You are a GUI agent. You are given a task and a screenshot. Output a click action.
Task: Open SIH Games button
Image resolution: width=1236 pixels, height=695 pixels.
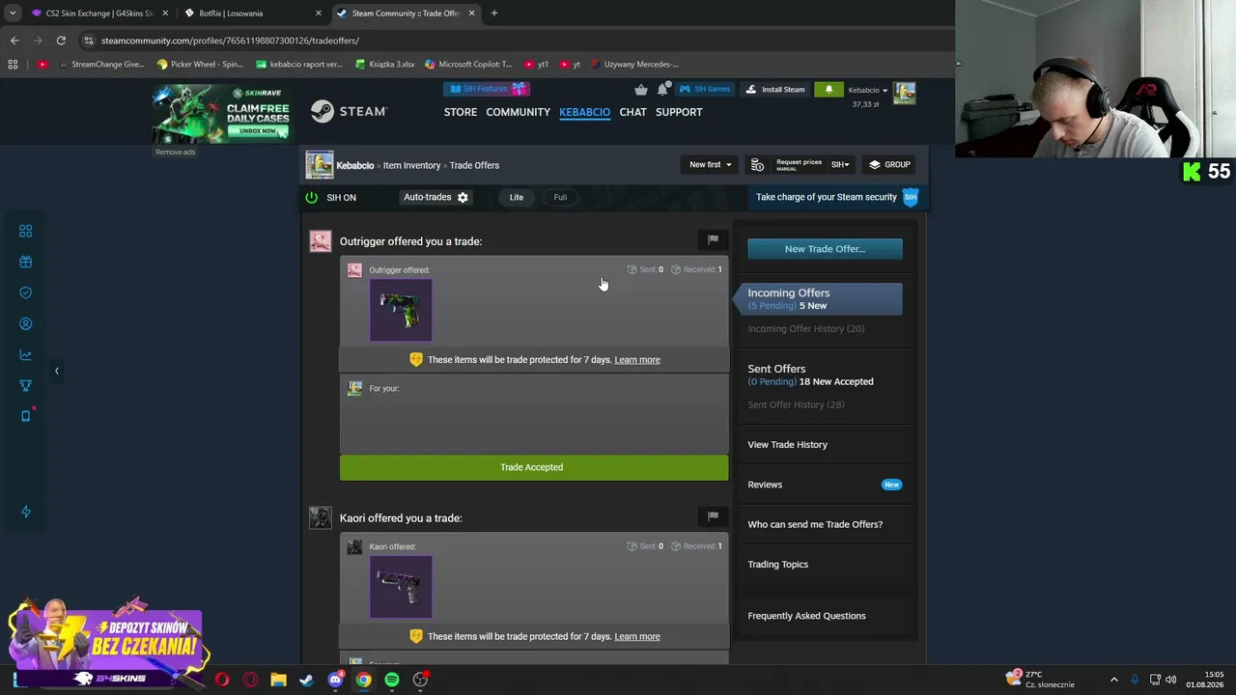[x=705, y=90]
